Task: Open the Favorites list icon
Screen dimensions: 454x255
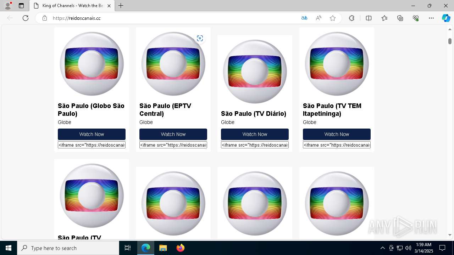Action: coord(384,18)
